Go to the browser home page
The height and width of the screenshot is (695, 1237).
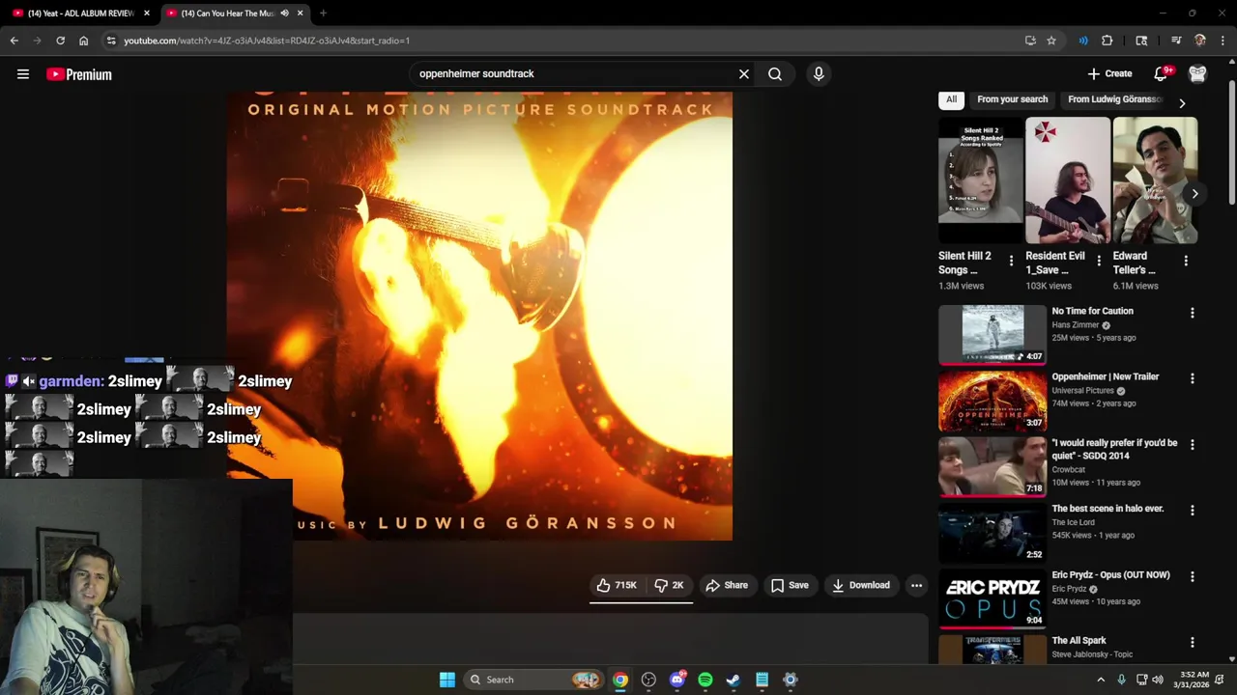coord(83,41)
